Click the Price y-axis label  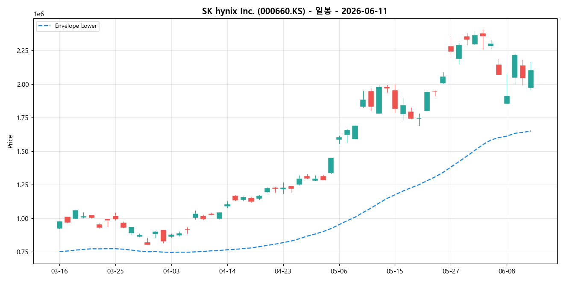10,141
